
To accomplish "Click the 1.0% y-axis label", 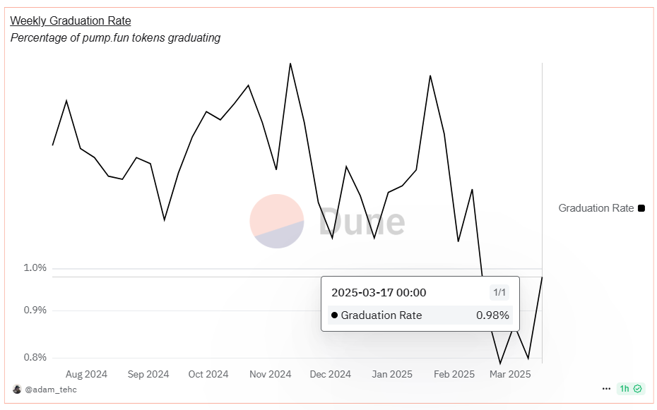I will [x=35, y=268].
